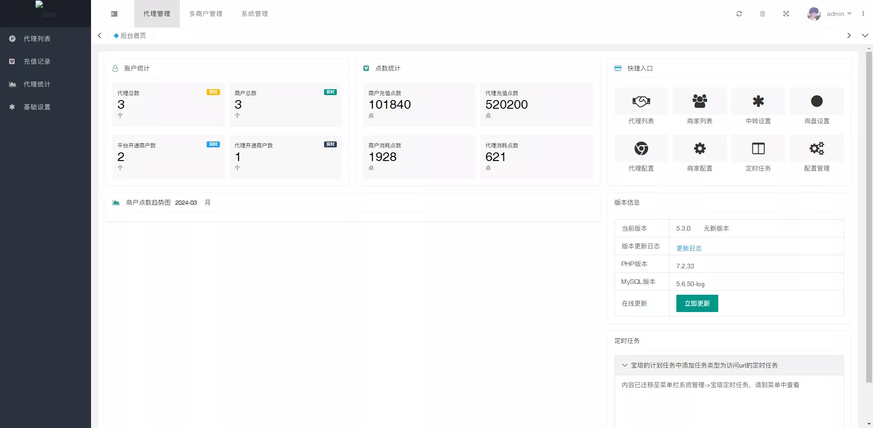Collapse the sidebar with the menu-fold icon
This screenshot has width=873, height=428.
[x=114, y=14]
